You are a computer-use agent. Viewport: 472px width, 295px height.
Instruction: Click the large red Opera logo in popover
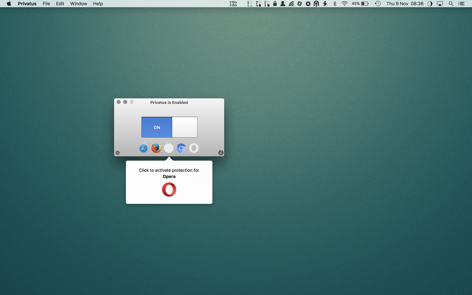click(x=169, y=189)
